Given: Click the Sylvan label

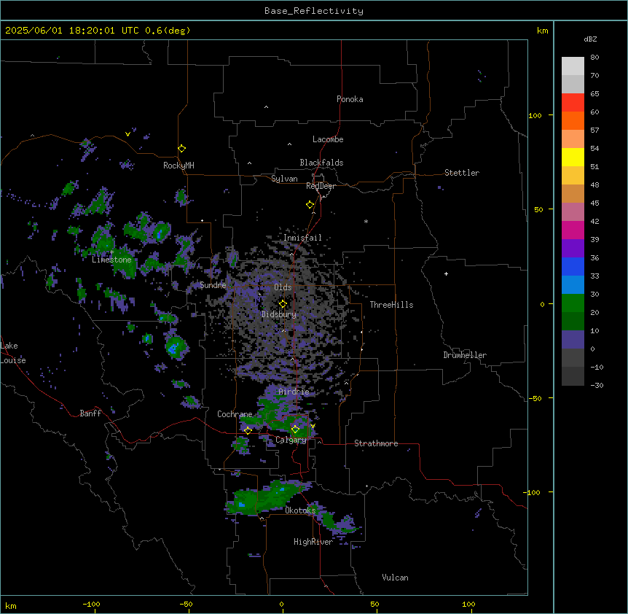Looking at the screenshot, I should point(284,179).
